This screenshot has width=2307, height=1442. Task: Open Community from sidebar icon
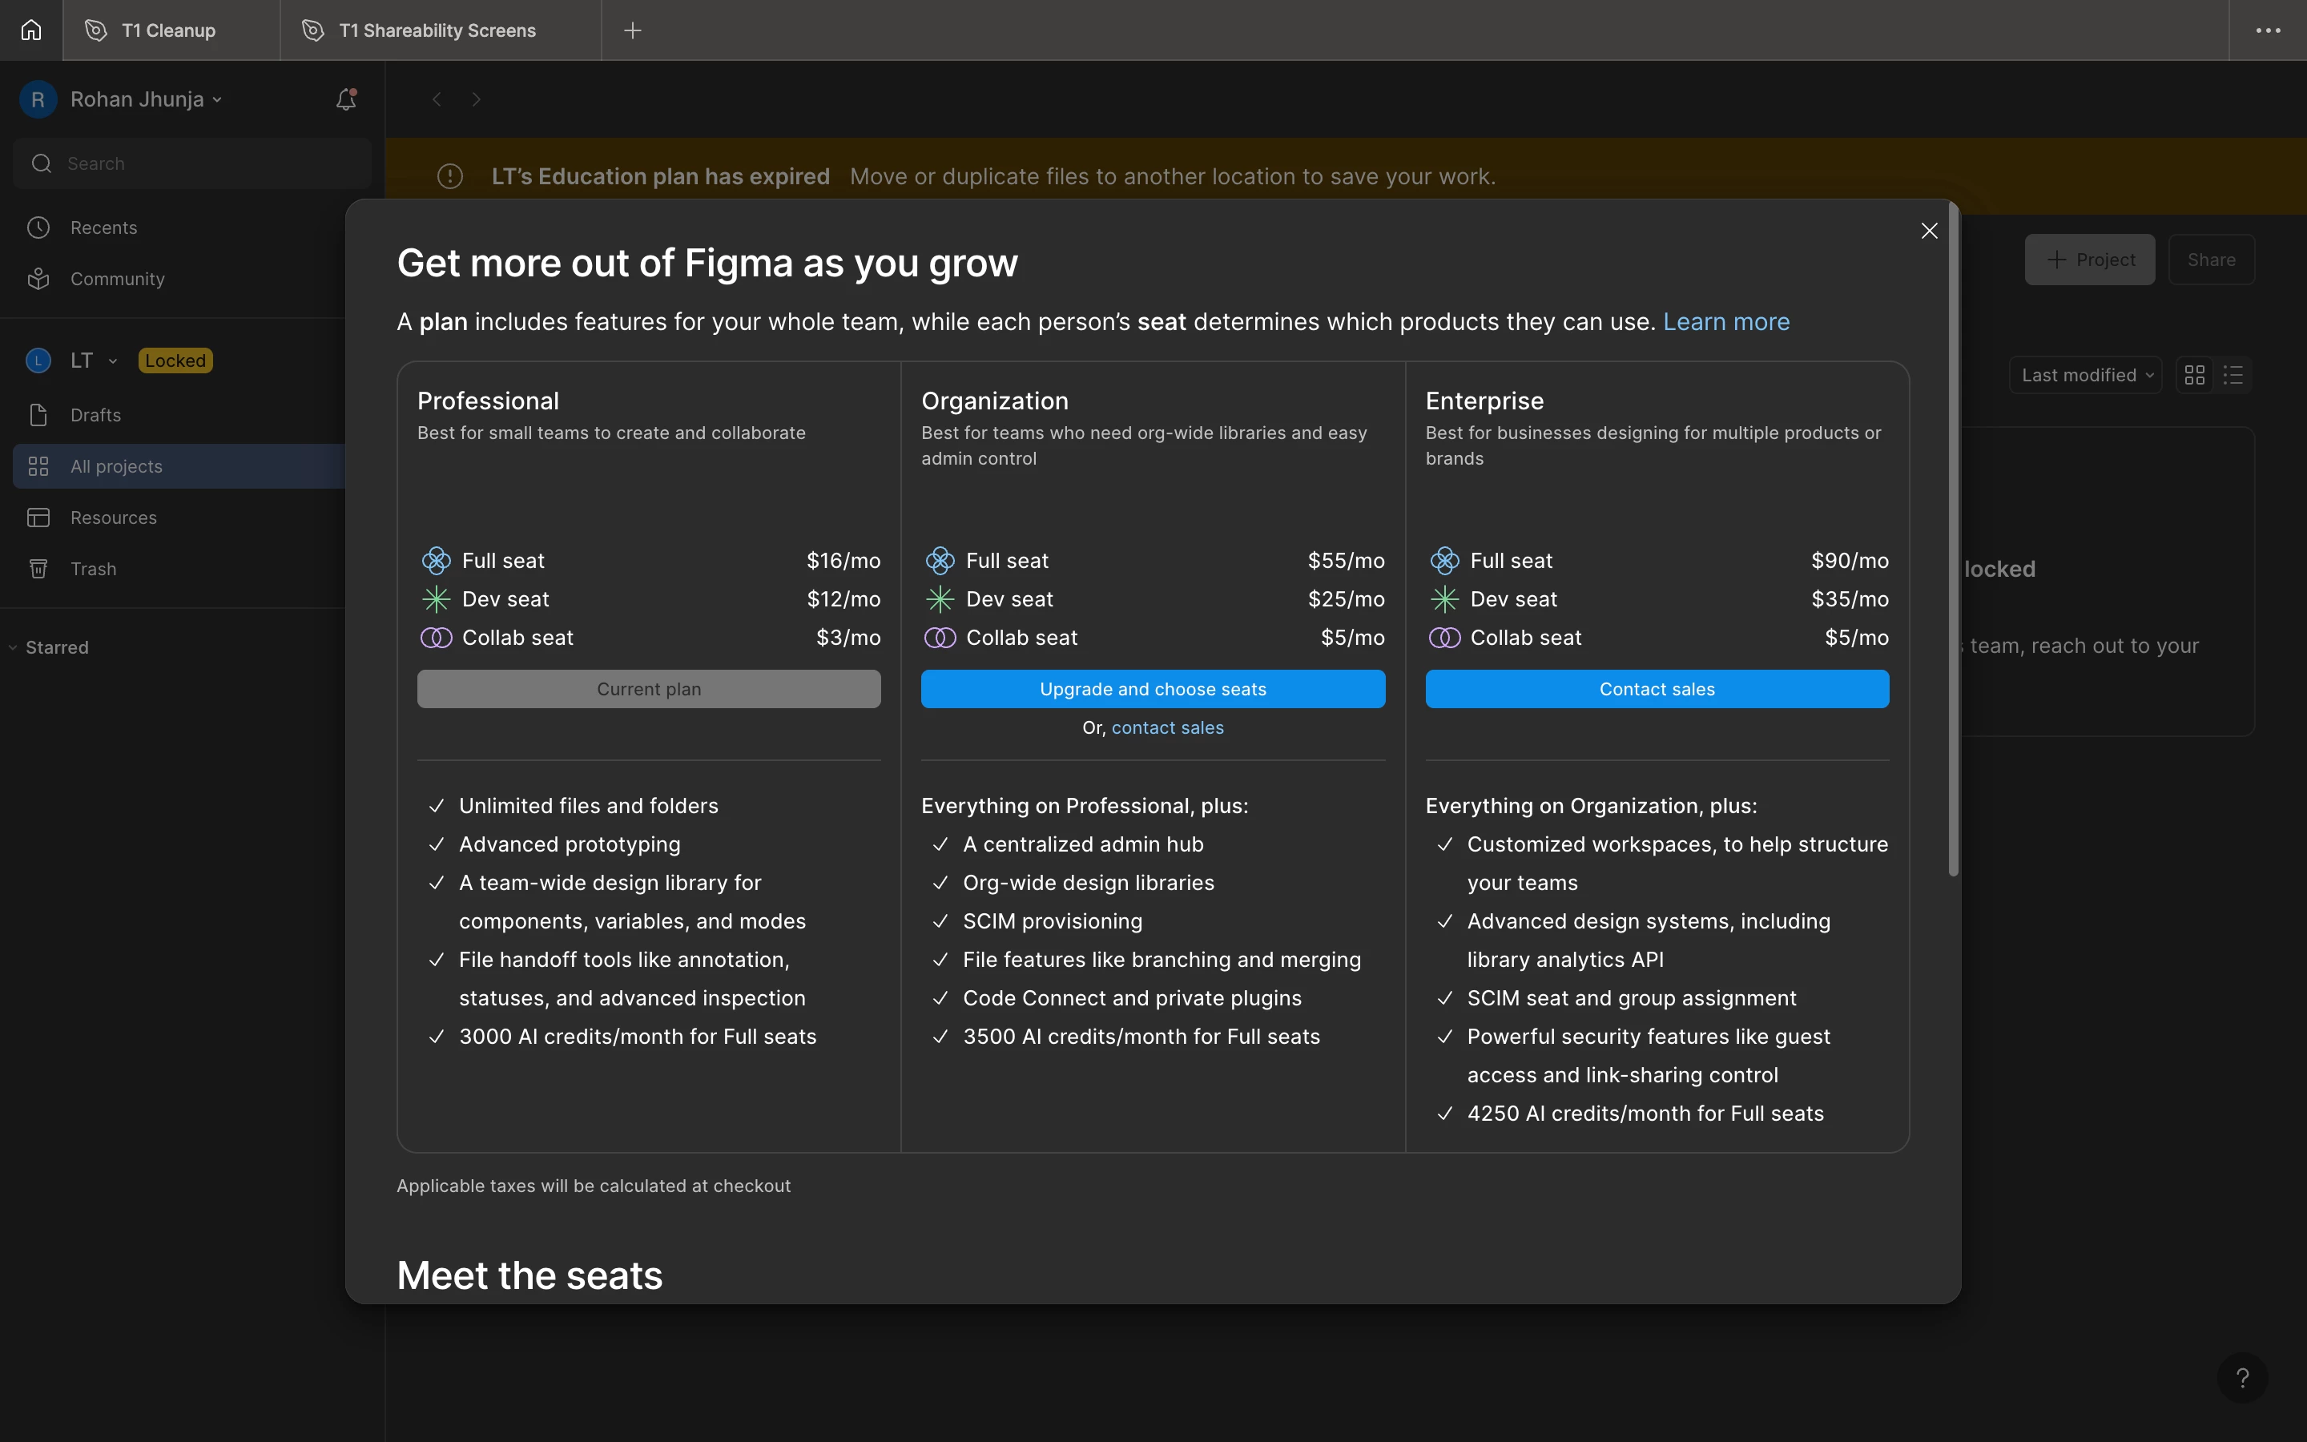click(x=38, y=279)
